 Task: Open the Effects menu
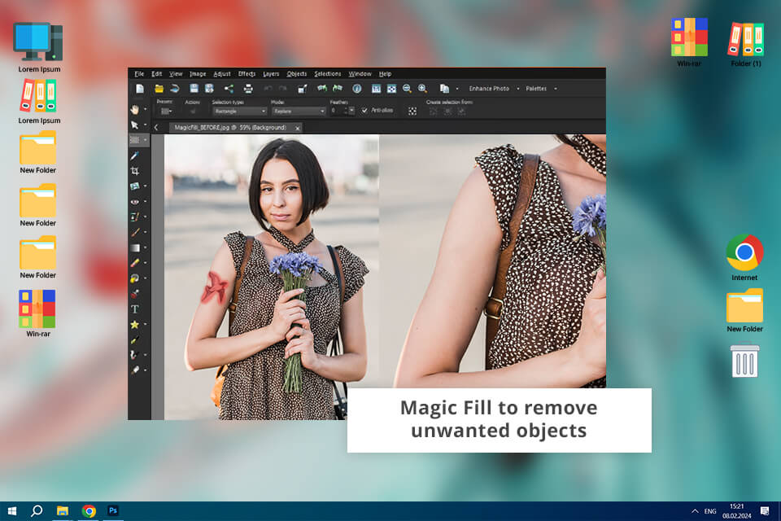[247, 74]
